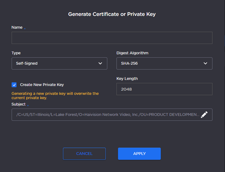Open the SHA-256 digest algorithm dropdown
225x172 pixels.
[164, 63]
